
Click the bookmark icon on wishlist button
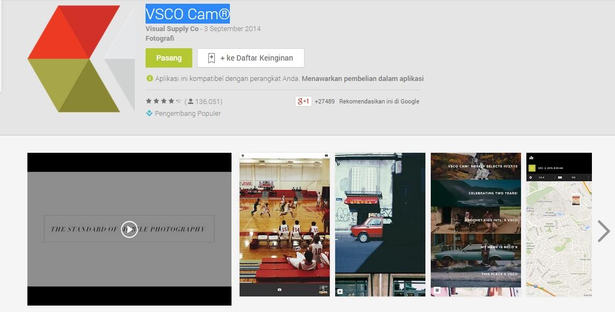212,58
